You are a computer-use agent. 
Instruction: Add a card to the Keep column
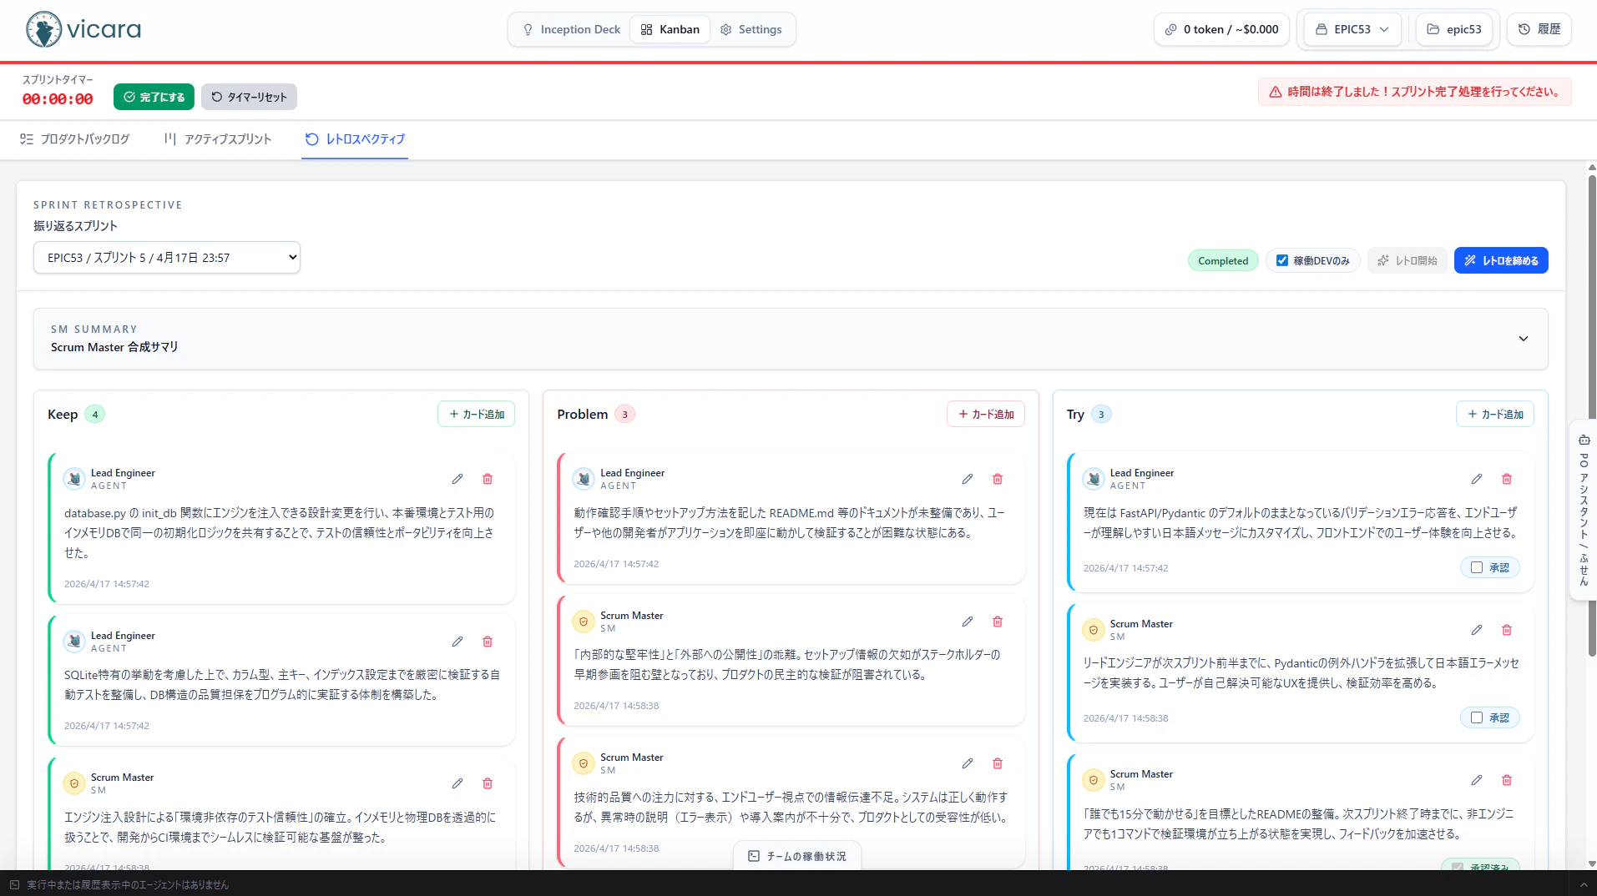pyautogui.click(x=477, y=414)
